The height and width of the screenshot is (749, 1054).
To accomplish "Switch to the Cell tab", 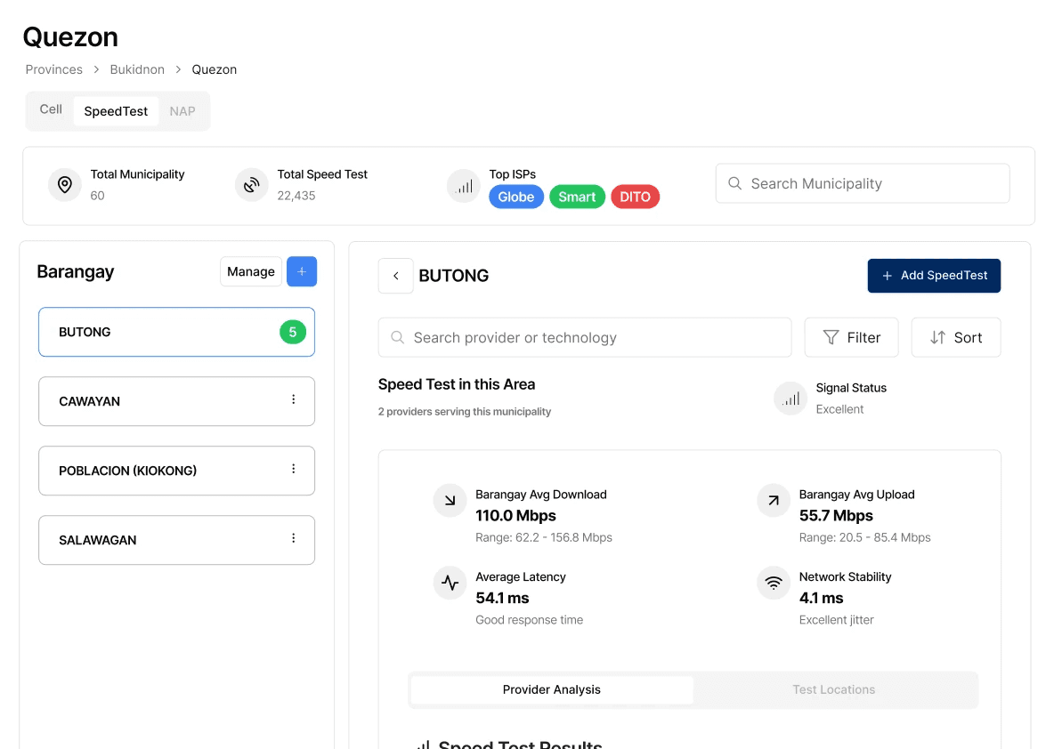I will coord(51,109).
